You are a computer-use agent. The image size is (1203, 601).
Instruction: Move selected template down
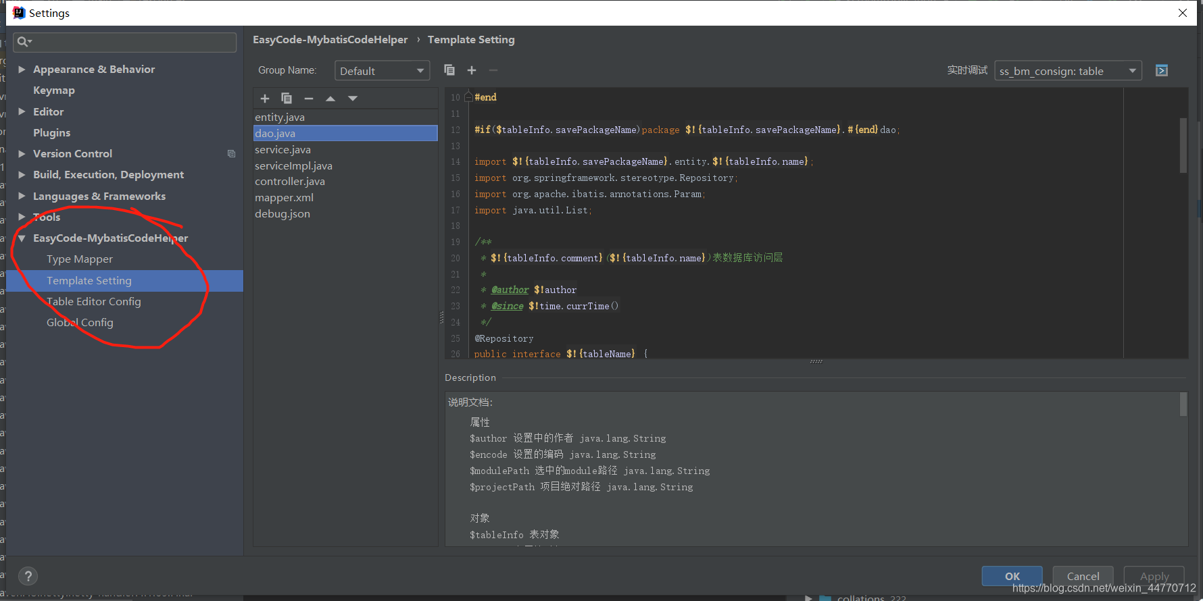point(353,99)
